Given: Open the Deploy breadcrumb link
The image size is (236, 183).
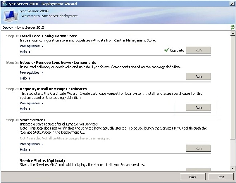Looking at the screenshot, I should coord(8,27).
